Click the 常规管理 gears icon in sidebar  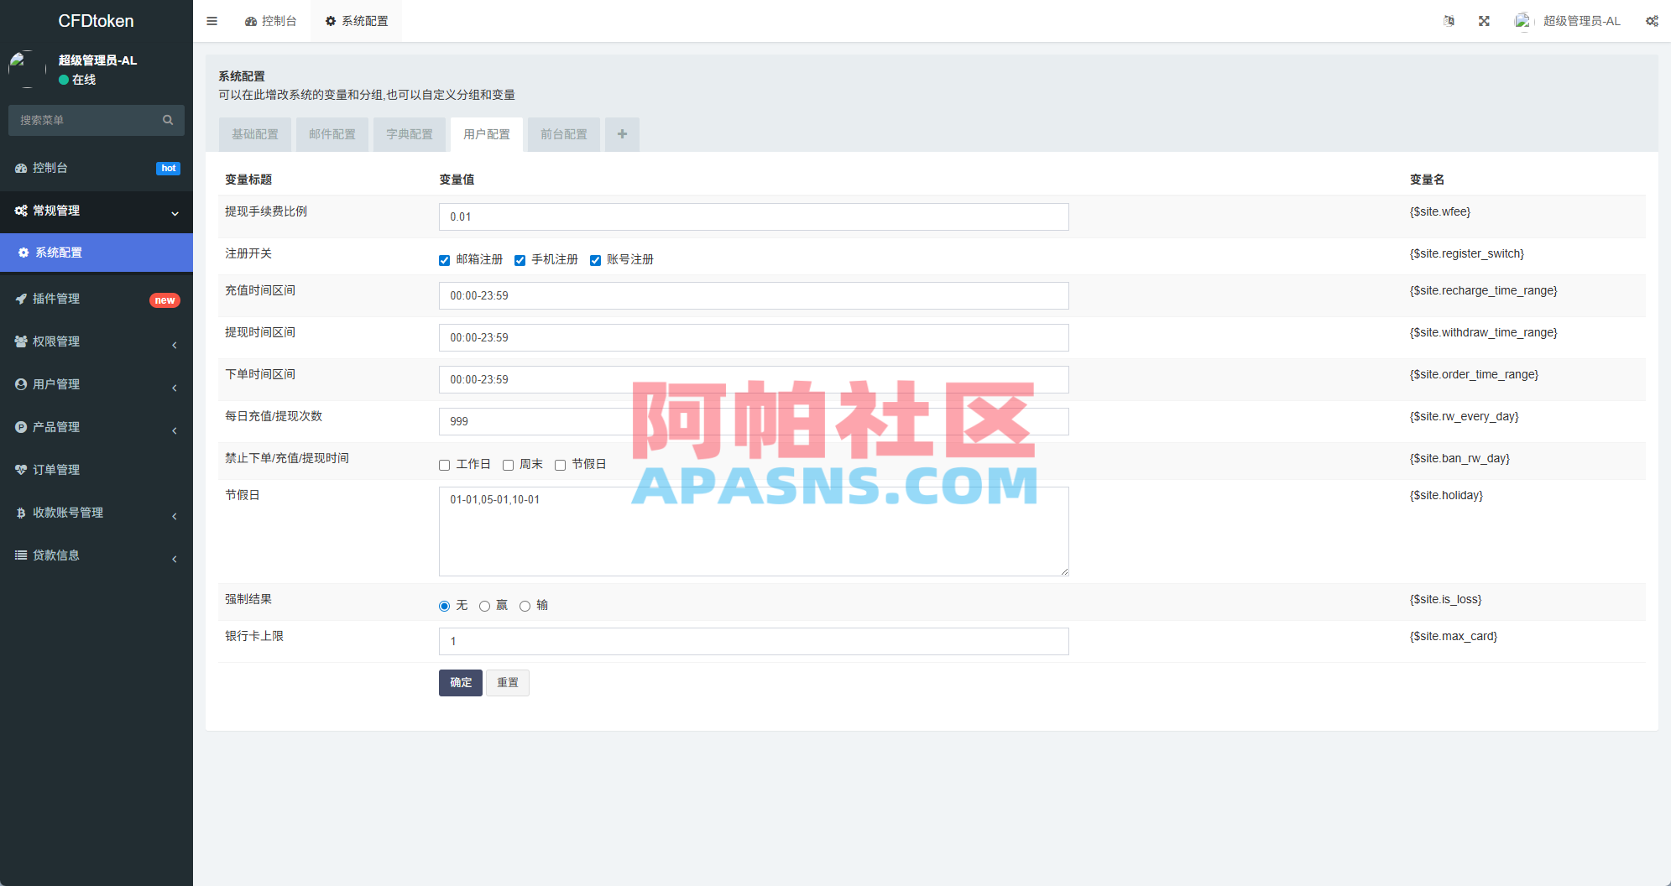tap(21, 211)
